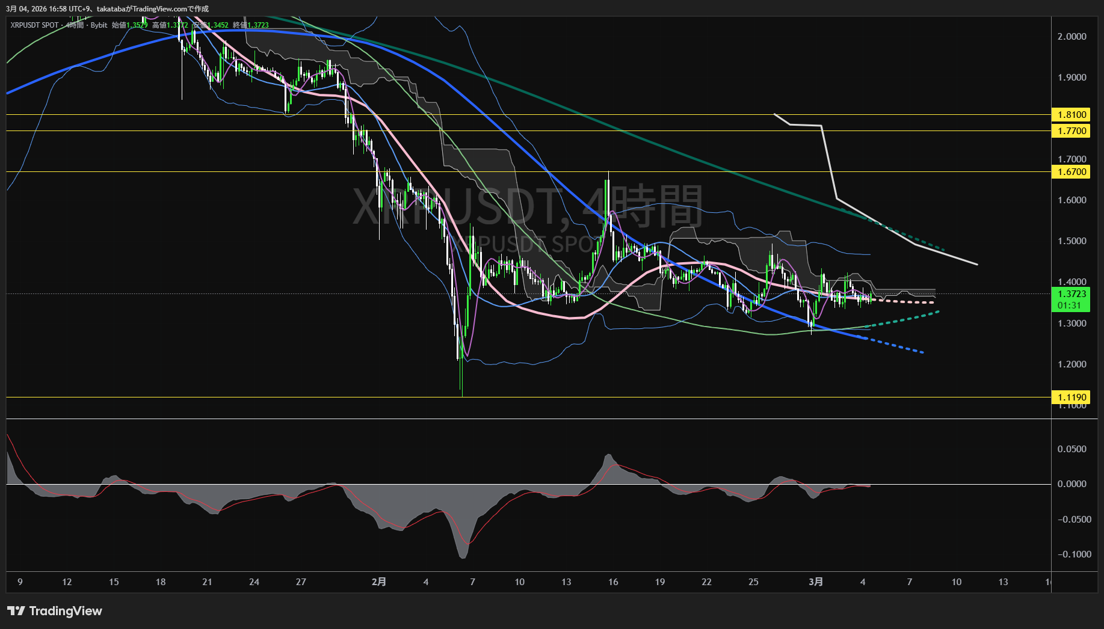Click the TradingView logo icon
Screen dimensions: 1104x629
(16, 611)
